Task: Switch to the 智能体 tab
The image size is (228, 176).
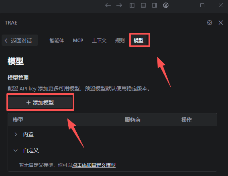Action: click(57, 40)
